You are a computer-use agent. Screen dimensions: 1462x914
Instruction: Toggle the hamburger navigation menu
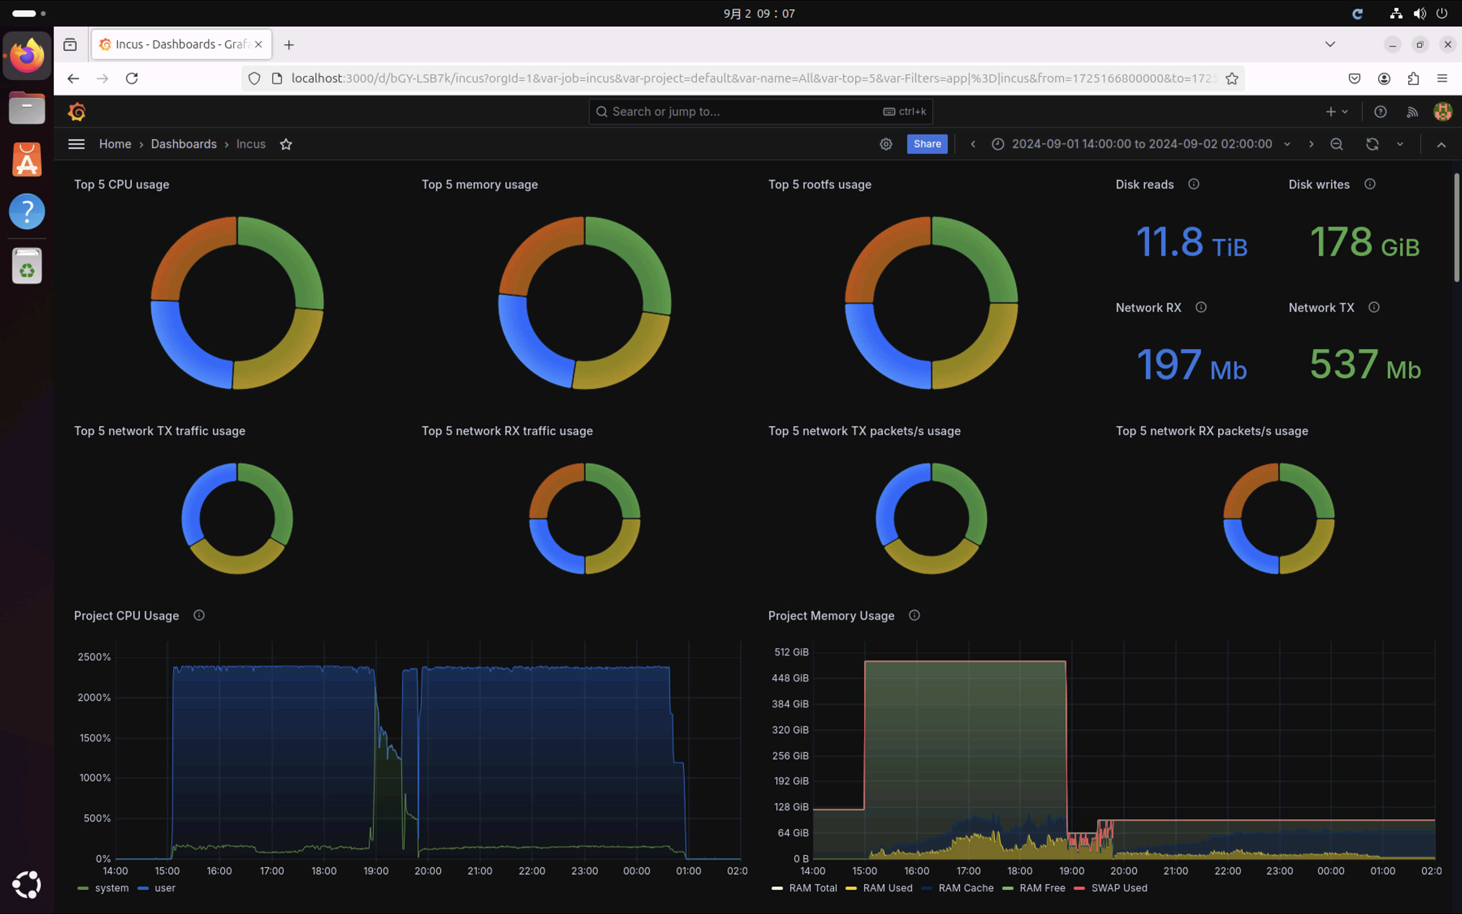(x=76, y=144)
